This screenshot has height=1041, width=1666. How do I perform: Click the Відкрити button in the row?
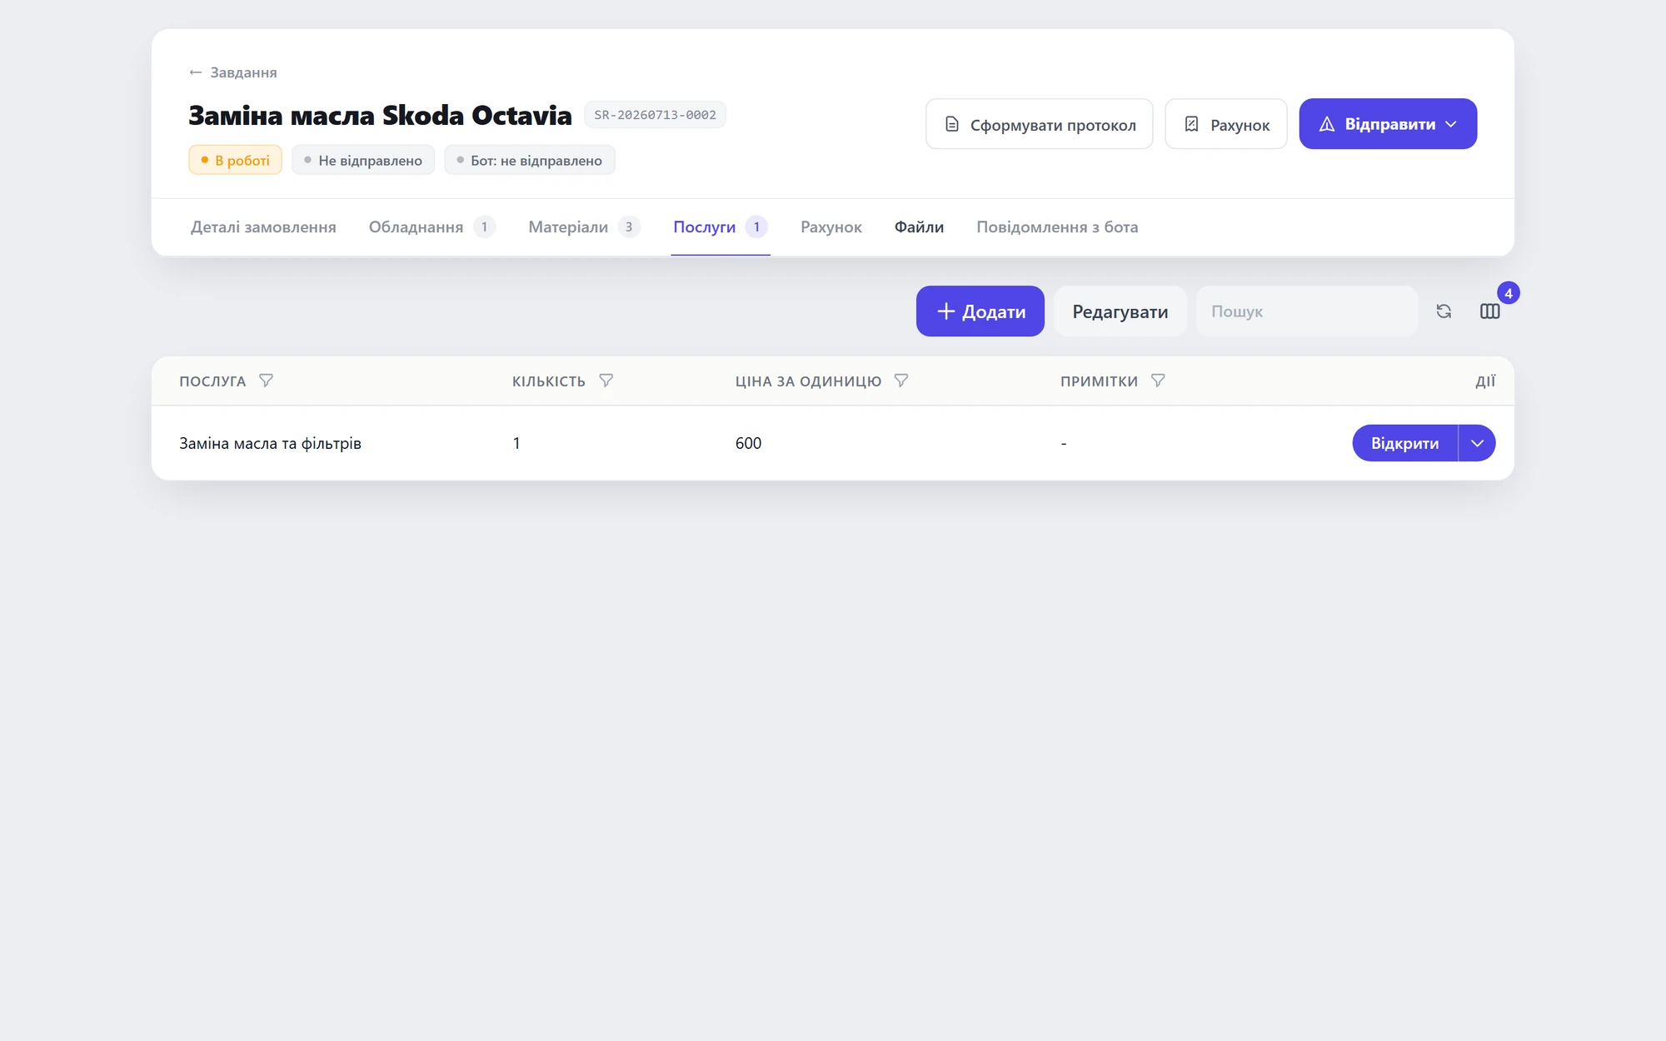pyautogui.click(x=1404, y=443)
